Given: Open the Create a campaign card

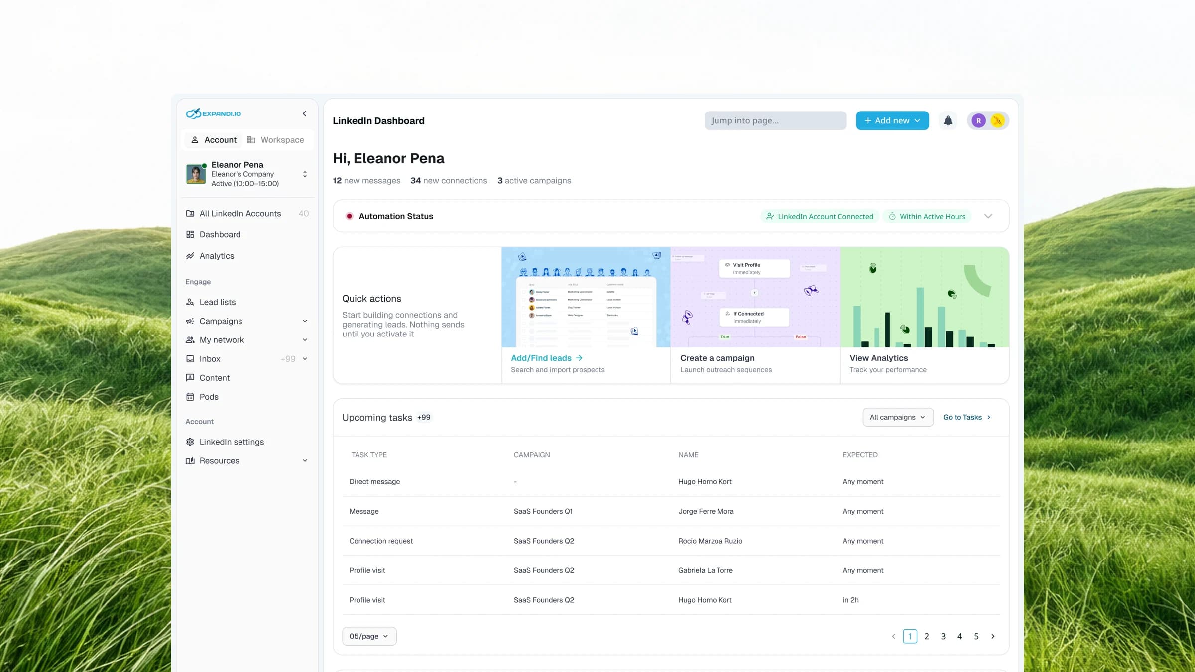Looking at the screenshot, I should [x=755, y=316].
